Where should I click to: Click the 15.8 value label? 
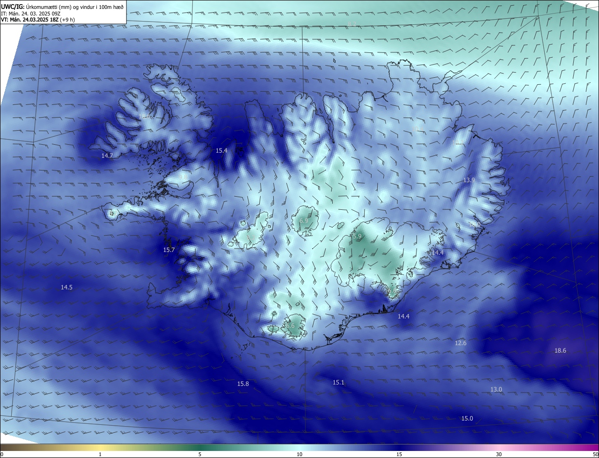[x=243, y=384]
